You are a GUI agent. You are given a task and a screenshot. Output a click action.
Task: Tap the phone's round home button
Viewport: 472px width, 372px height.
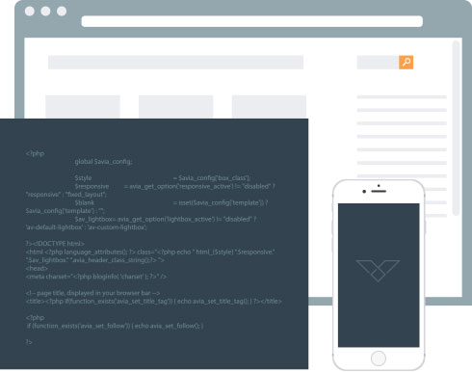[x=379, y=359]
